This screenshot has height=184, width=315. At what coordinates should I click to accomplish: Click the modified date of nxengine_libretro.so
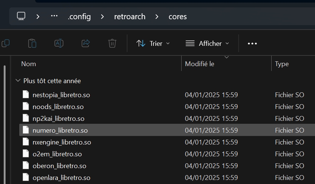tap(211, 142)
